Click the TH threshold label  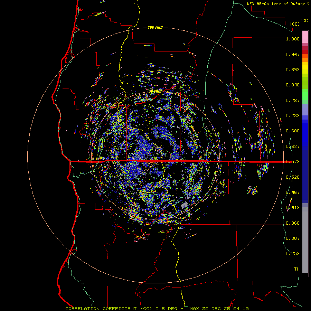tap(297, 269)
